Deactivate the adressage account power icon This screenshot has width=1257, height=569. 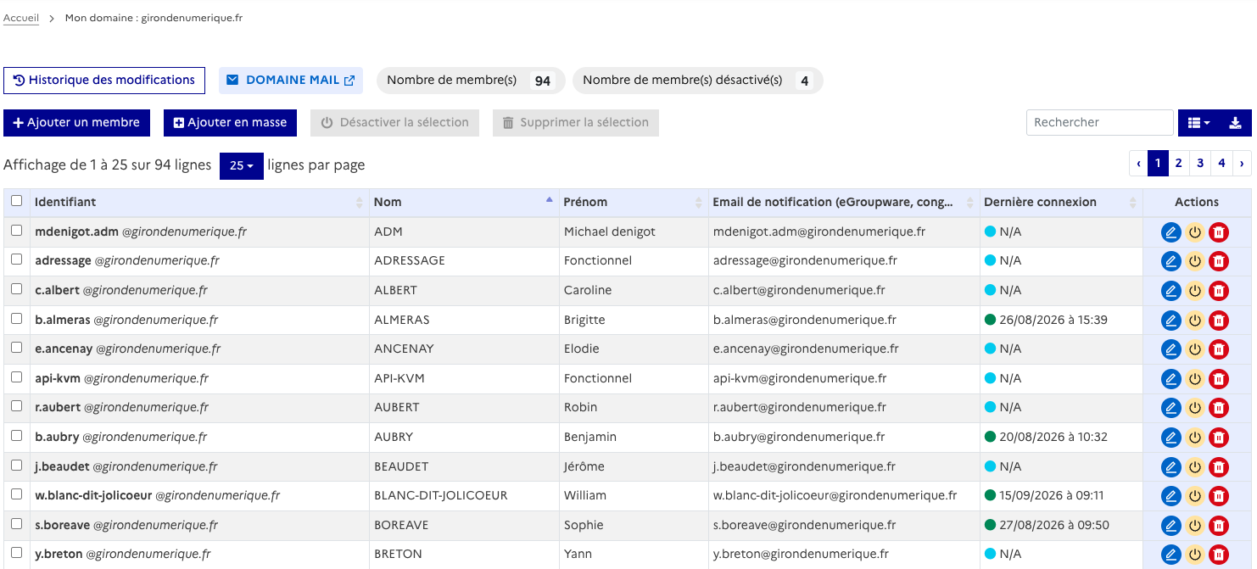click(1195, 261)
